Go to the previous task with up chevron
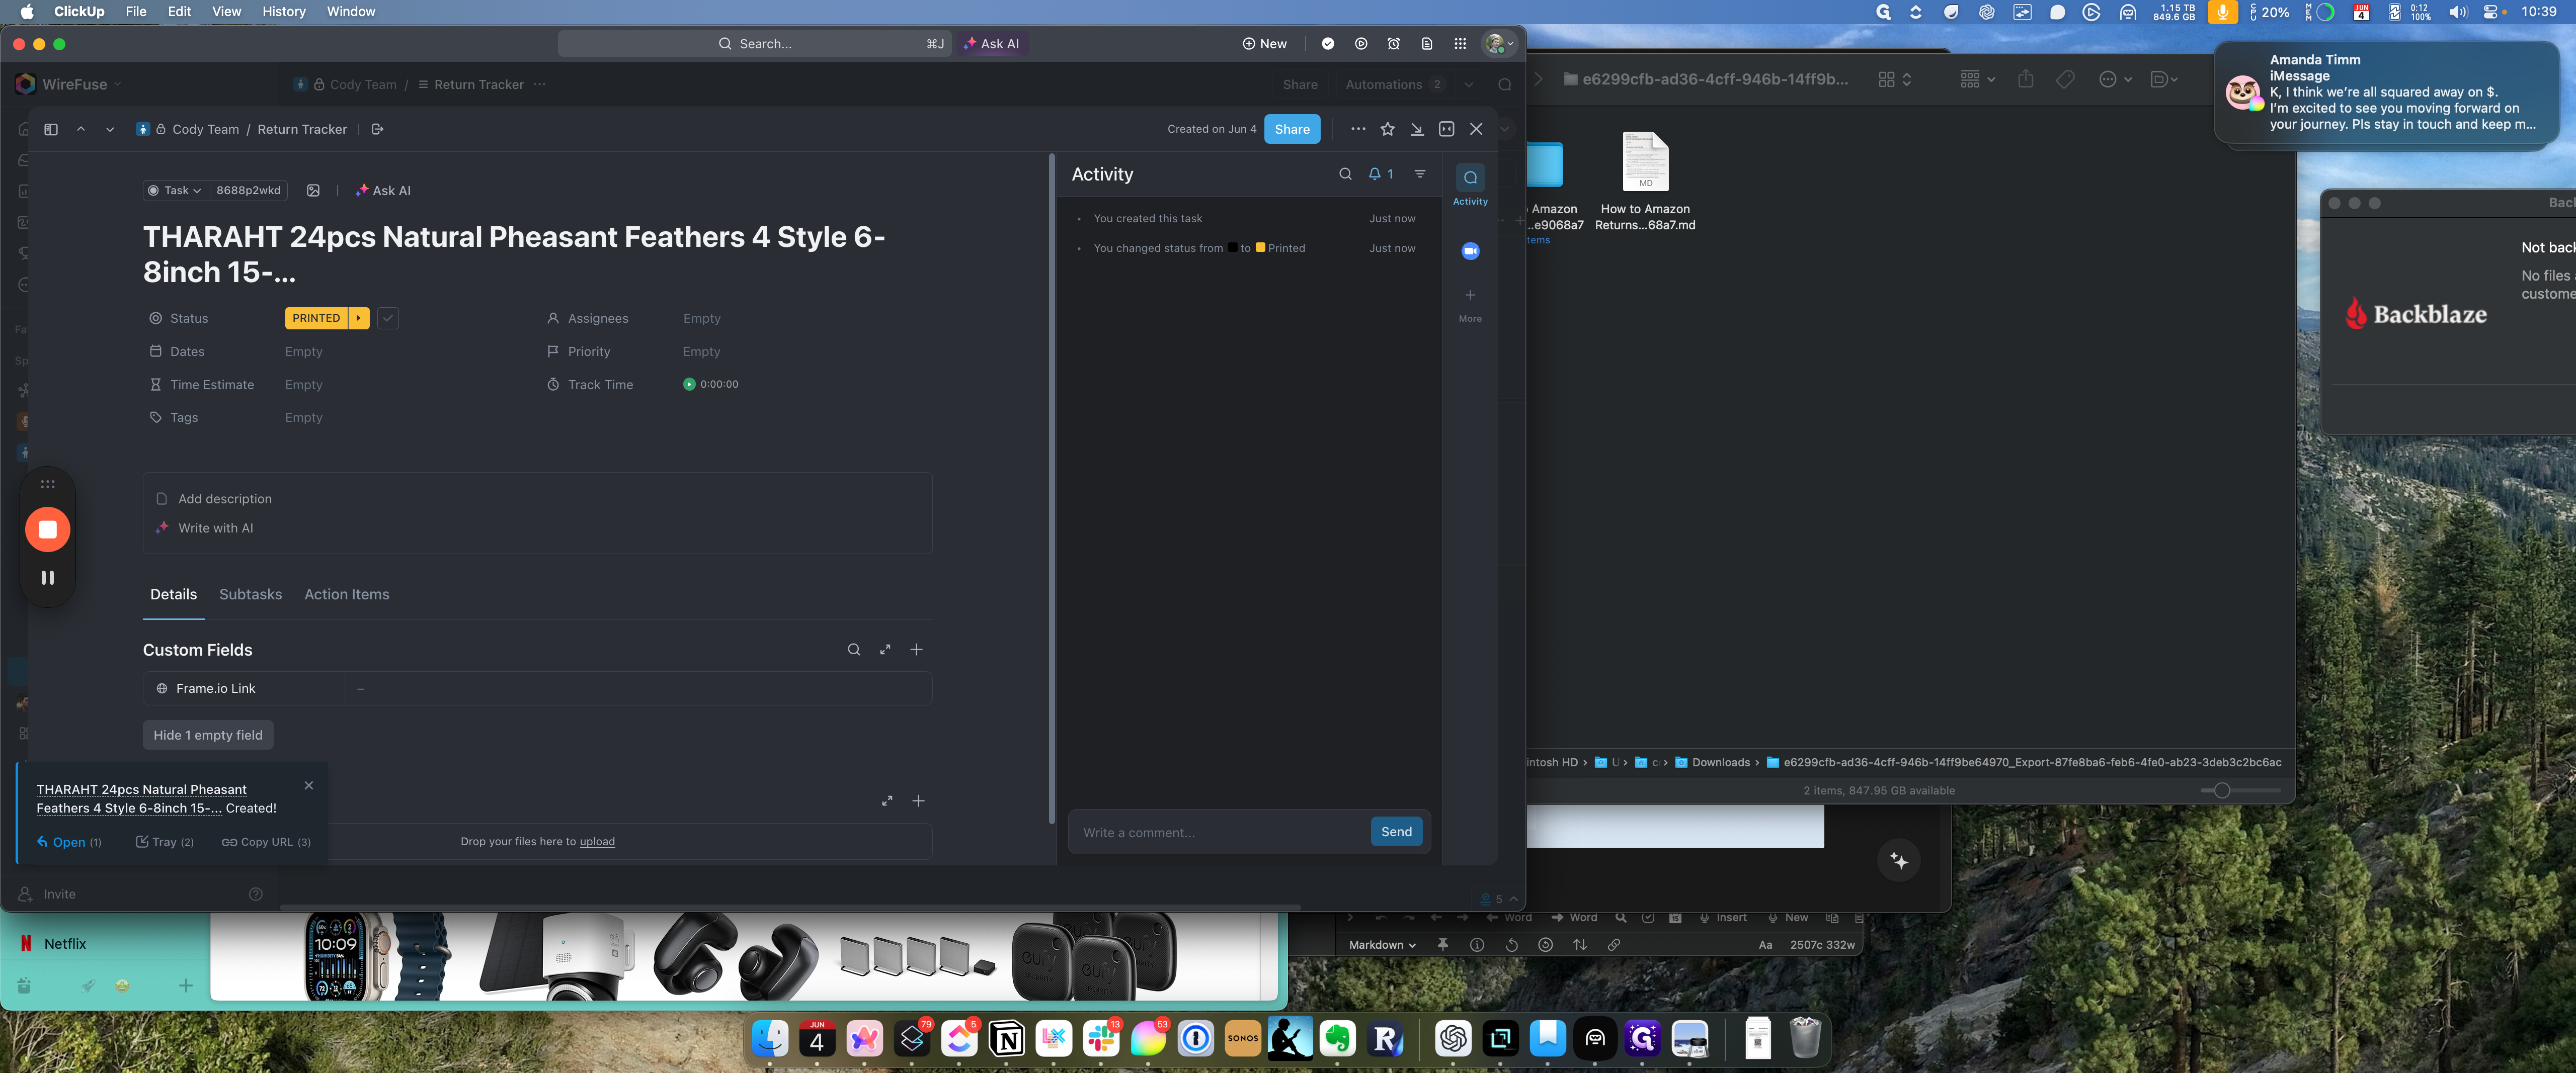The height and width of the screenshot is (1073, 2576). tap(81, 129)
